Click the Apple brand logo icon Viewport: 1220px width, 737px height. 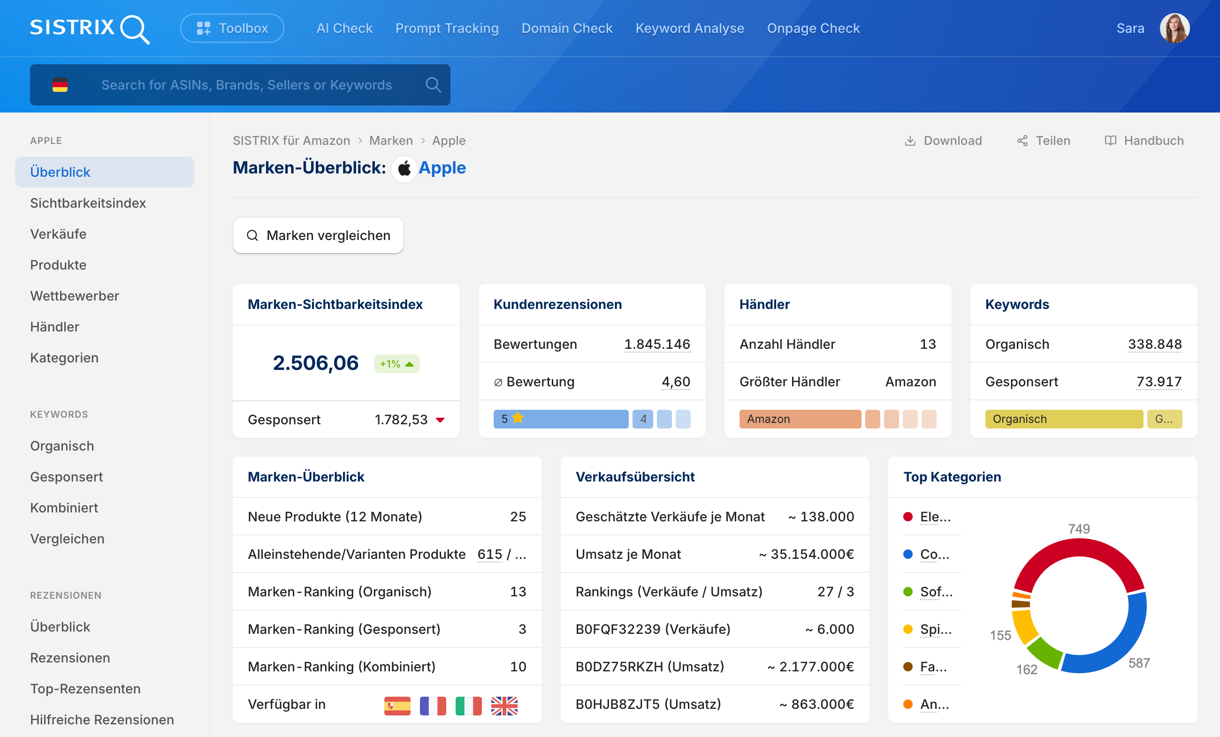click(404, 169)
